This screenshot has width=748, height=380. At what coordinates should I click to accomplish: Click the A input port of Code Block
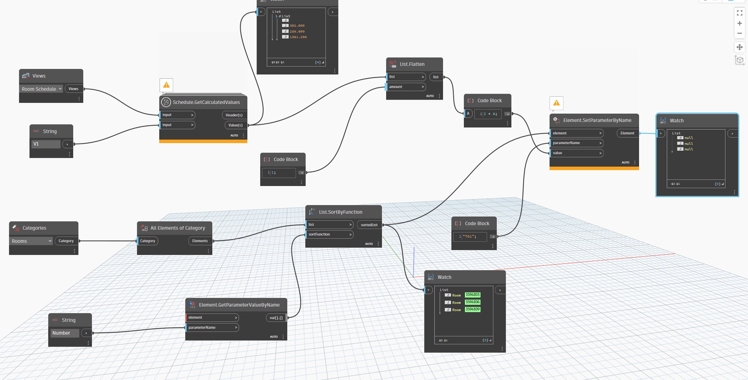(468, 114)
